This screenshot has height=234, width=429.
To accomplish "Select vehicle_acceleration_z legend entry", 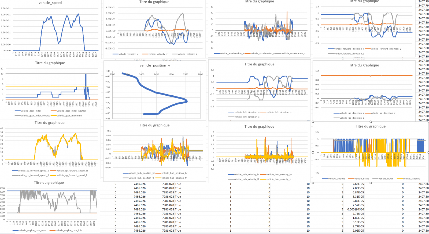I will 290,53.
